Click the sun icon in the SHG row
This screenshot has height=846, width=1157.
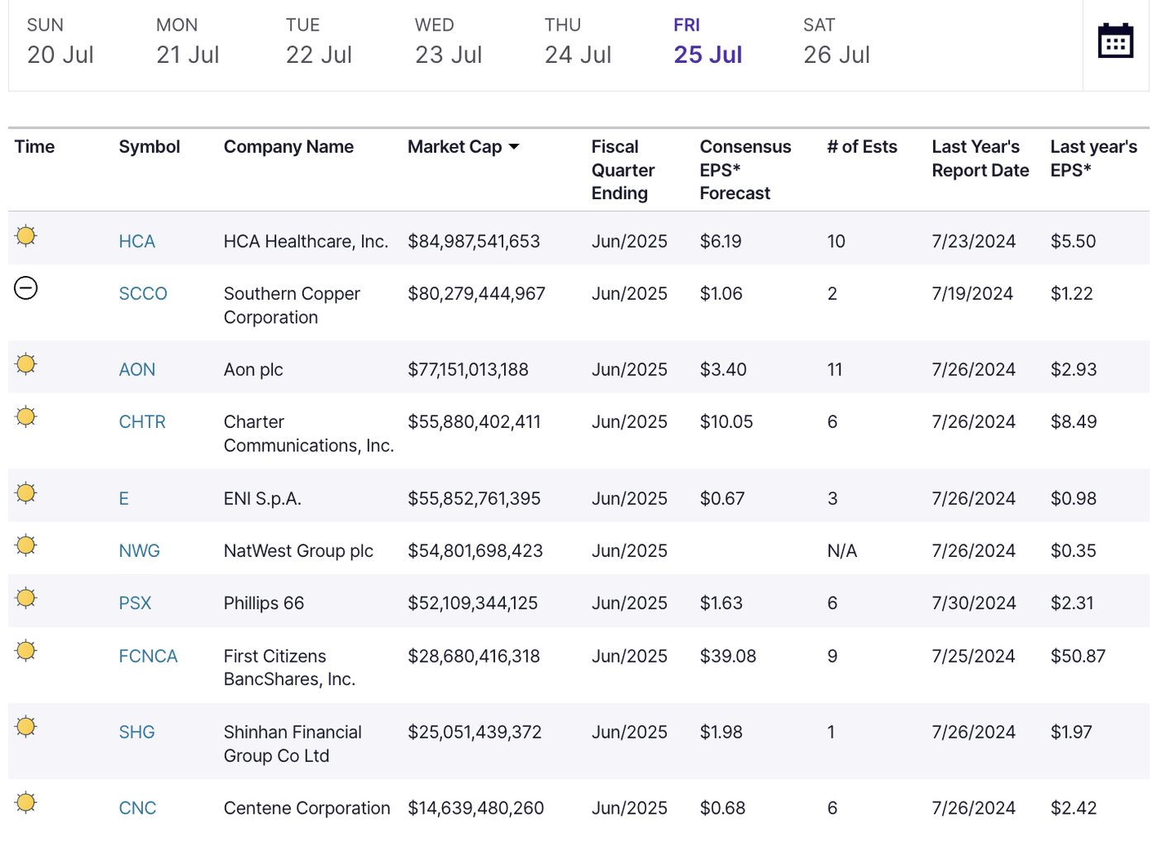coord(26,726)
